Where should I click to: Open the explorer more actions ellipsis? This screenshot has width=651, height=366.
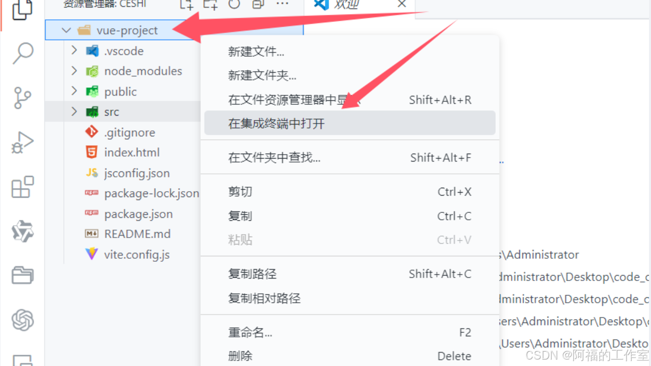(282, 4)
